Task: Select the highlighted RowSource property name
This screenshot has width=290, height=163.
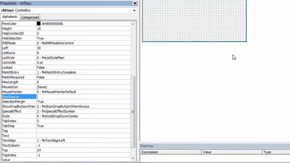Action: (19, 96)
